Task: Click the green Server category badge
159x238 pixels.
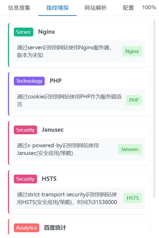Action: [23, 32]
